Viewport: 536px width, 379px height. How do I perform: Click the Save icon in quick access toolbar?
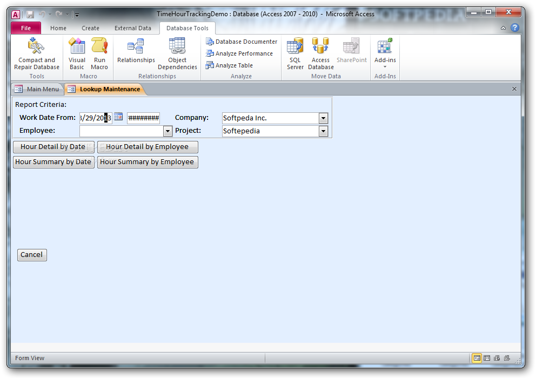tap(30, 15)
